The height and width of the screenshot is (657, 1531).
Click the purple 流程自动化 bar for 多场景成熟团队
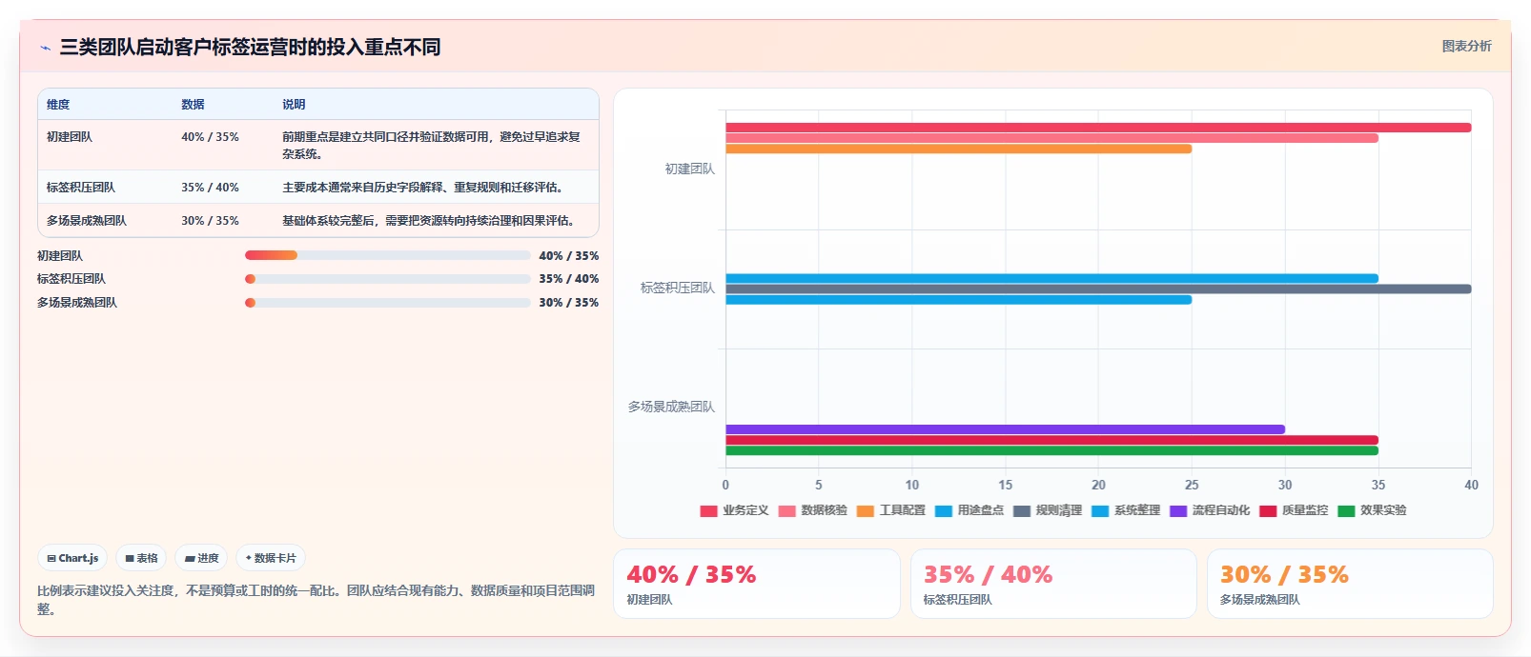click(x=1005, y=429)
